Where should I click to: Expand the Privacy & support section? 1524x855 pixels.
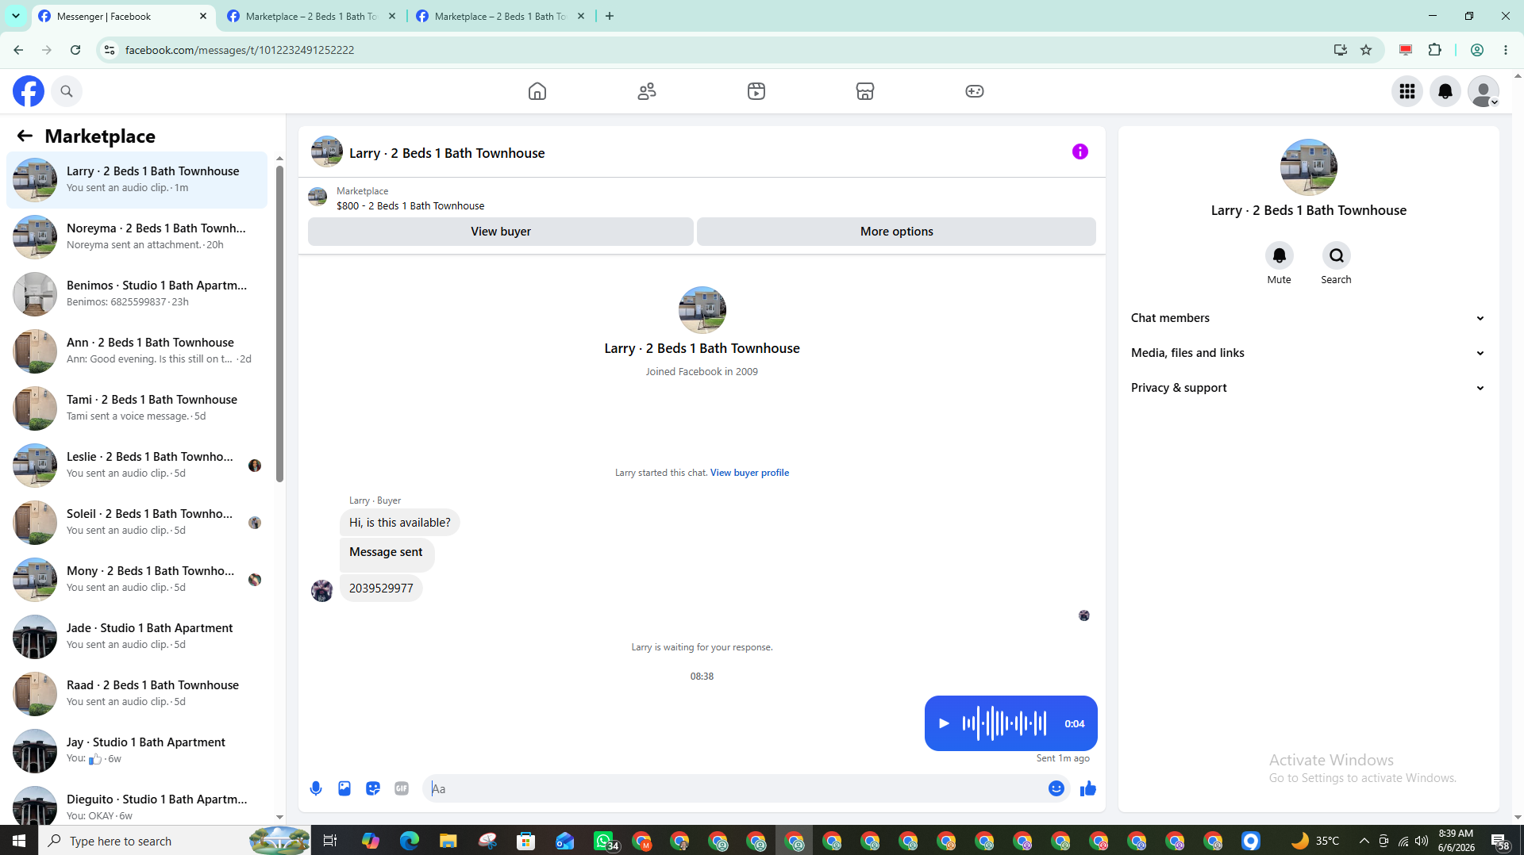(x=1308, y=388)
